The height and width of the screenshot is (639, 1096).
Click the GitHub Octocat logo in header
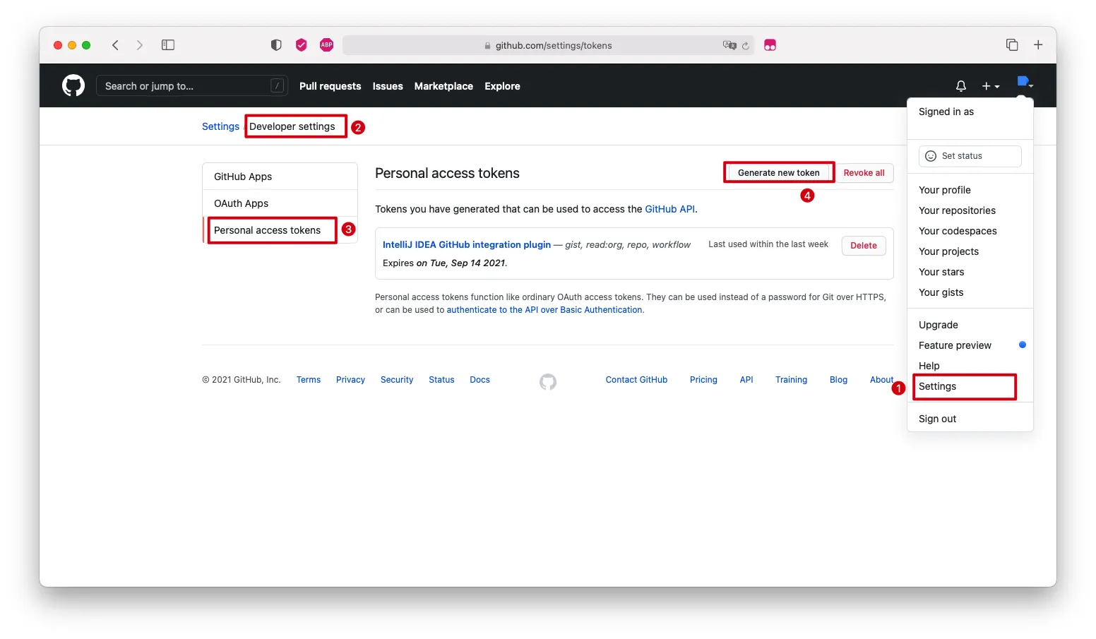(x=73, y=86)
